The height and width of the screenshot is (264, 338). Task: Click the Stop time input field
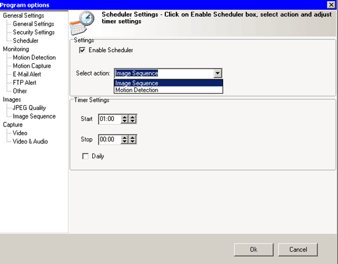110,139
